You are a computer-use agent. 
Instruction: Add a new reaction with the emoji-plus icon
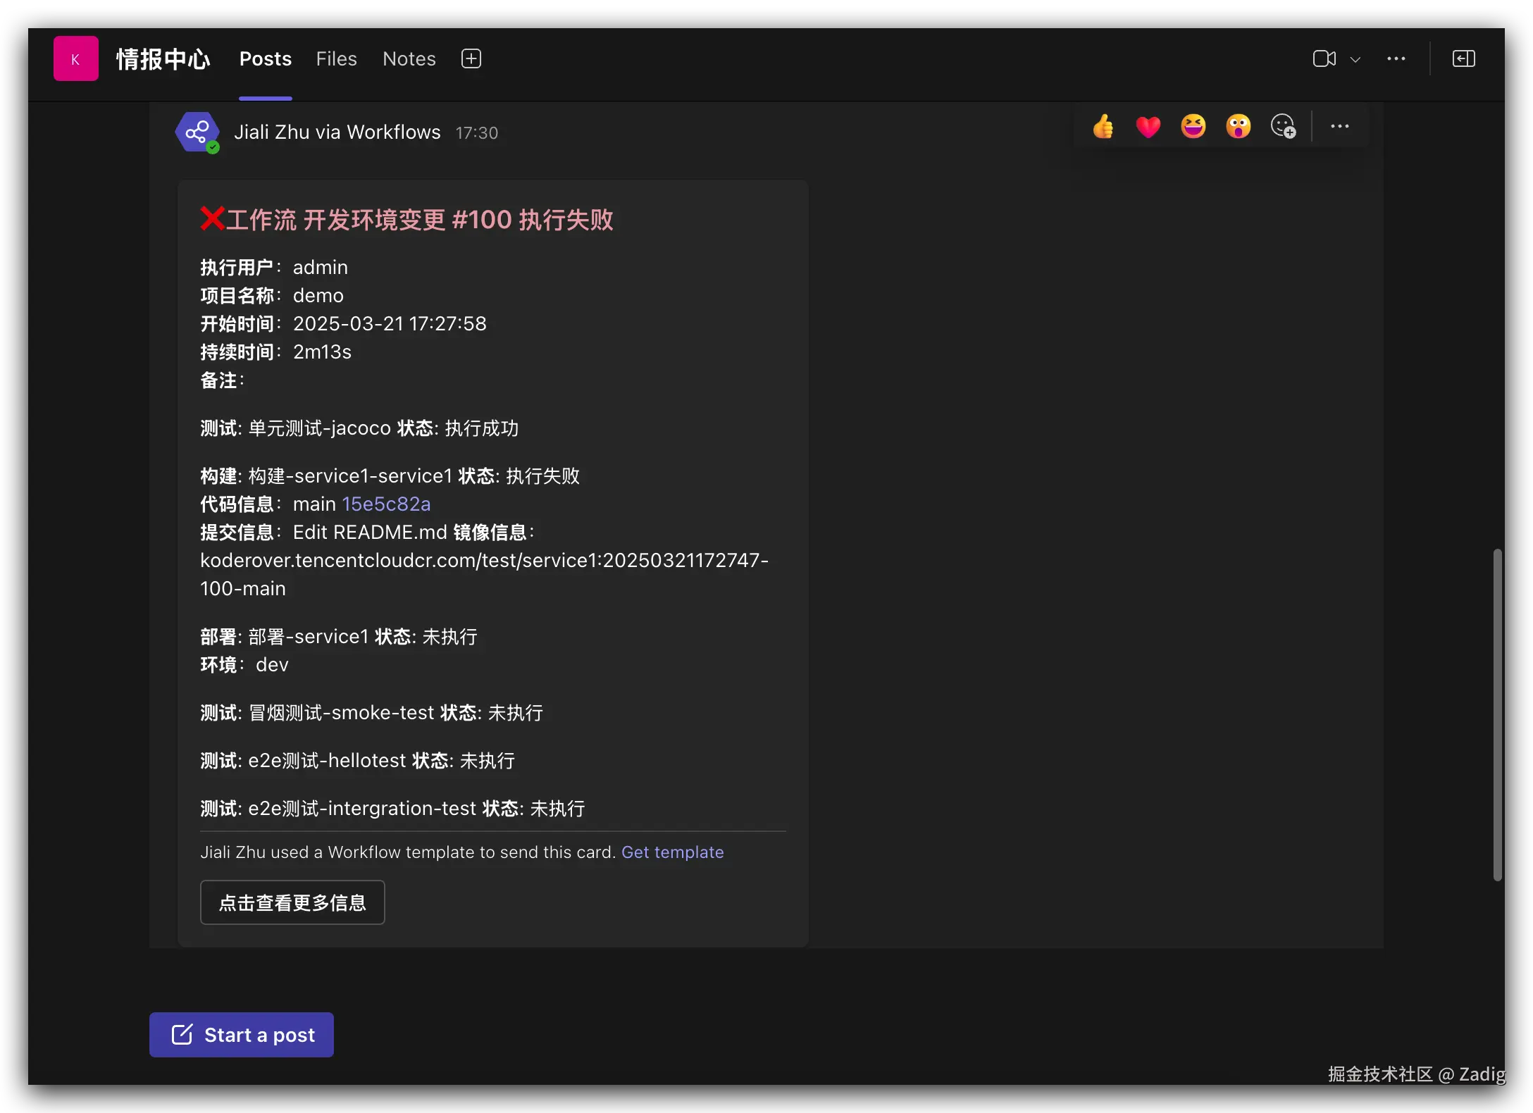click(x=1283, y=126)
